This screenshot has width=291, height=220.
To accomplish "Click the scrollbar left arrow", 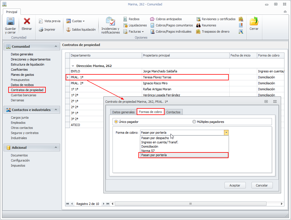I will 113,204.
